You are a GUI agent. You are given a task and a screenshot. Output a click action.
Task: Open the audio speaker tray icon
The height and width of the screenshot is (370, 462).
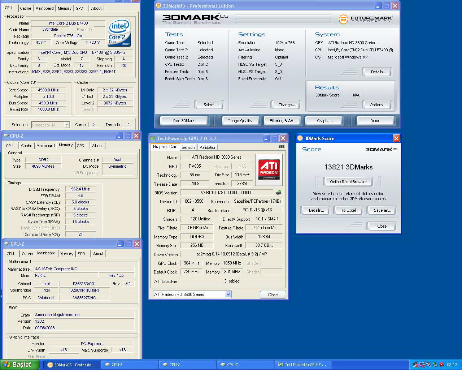point(428,365)
